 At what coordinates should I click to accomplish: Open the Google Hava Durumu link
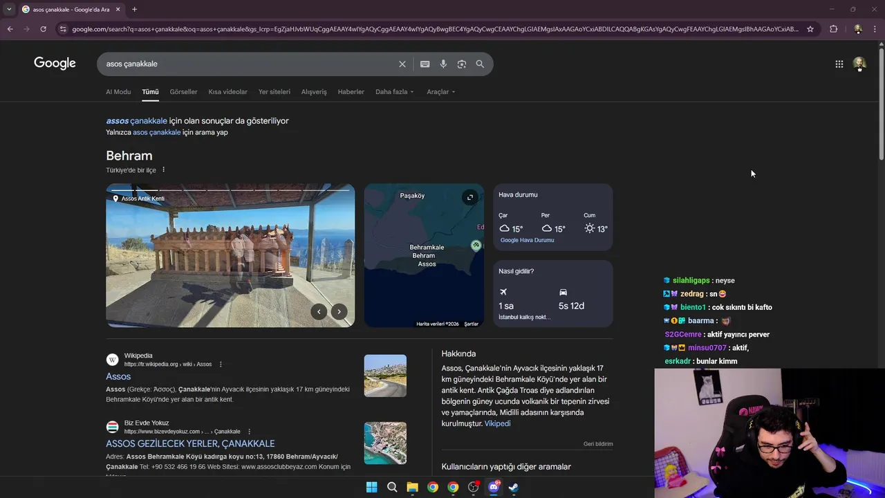click(x=527, y=240)
